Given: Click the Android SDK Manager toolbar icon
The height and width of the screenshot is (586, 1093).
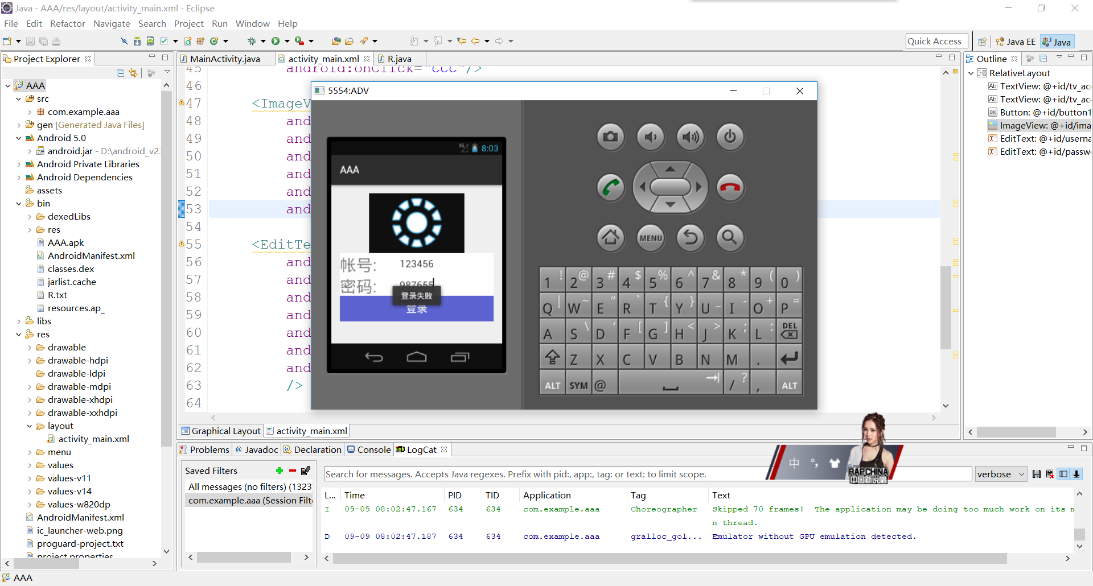Looking at the screenshot, I should pos(137,41).
